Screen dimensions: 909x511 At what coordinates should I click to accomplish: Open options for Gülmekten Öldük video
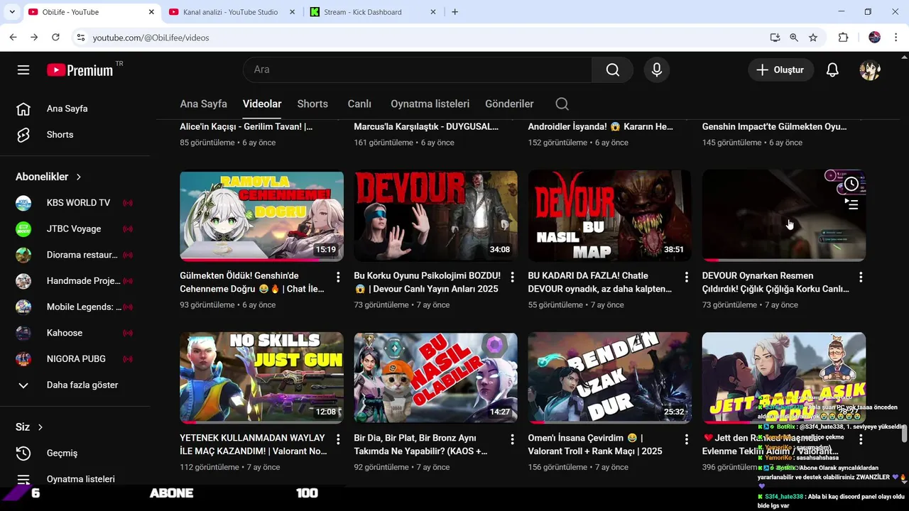click(x=338, y=277)
